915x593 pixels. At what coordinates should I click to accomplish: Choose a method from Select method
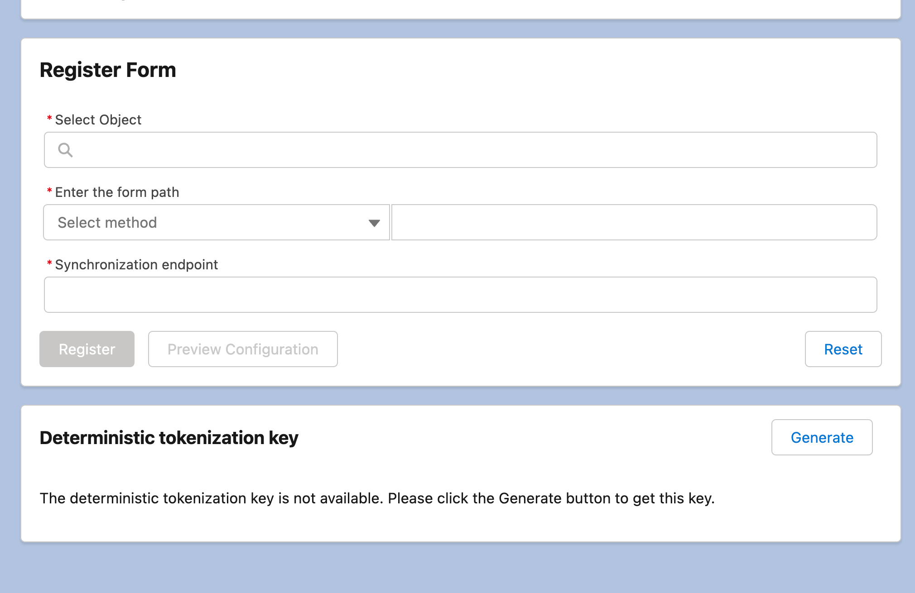point(216,222)
